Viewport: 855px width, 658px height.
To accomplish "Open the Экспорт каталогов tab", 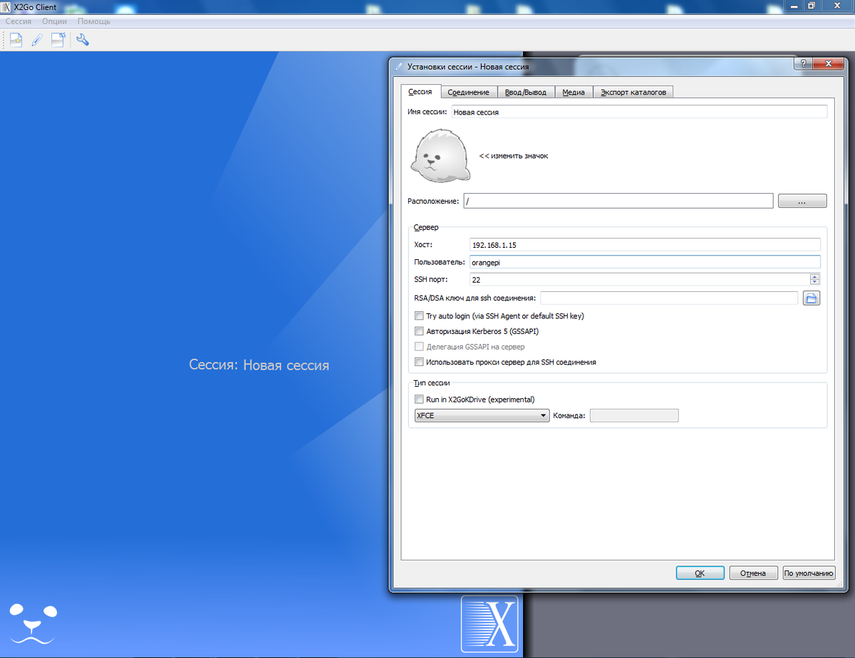I will tap(633, 91).
